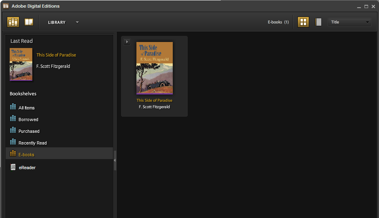Select Recently Read bookshelf
379x218 pixels.
pyautogui.click(x=59, y=143)
